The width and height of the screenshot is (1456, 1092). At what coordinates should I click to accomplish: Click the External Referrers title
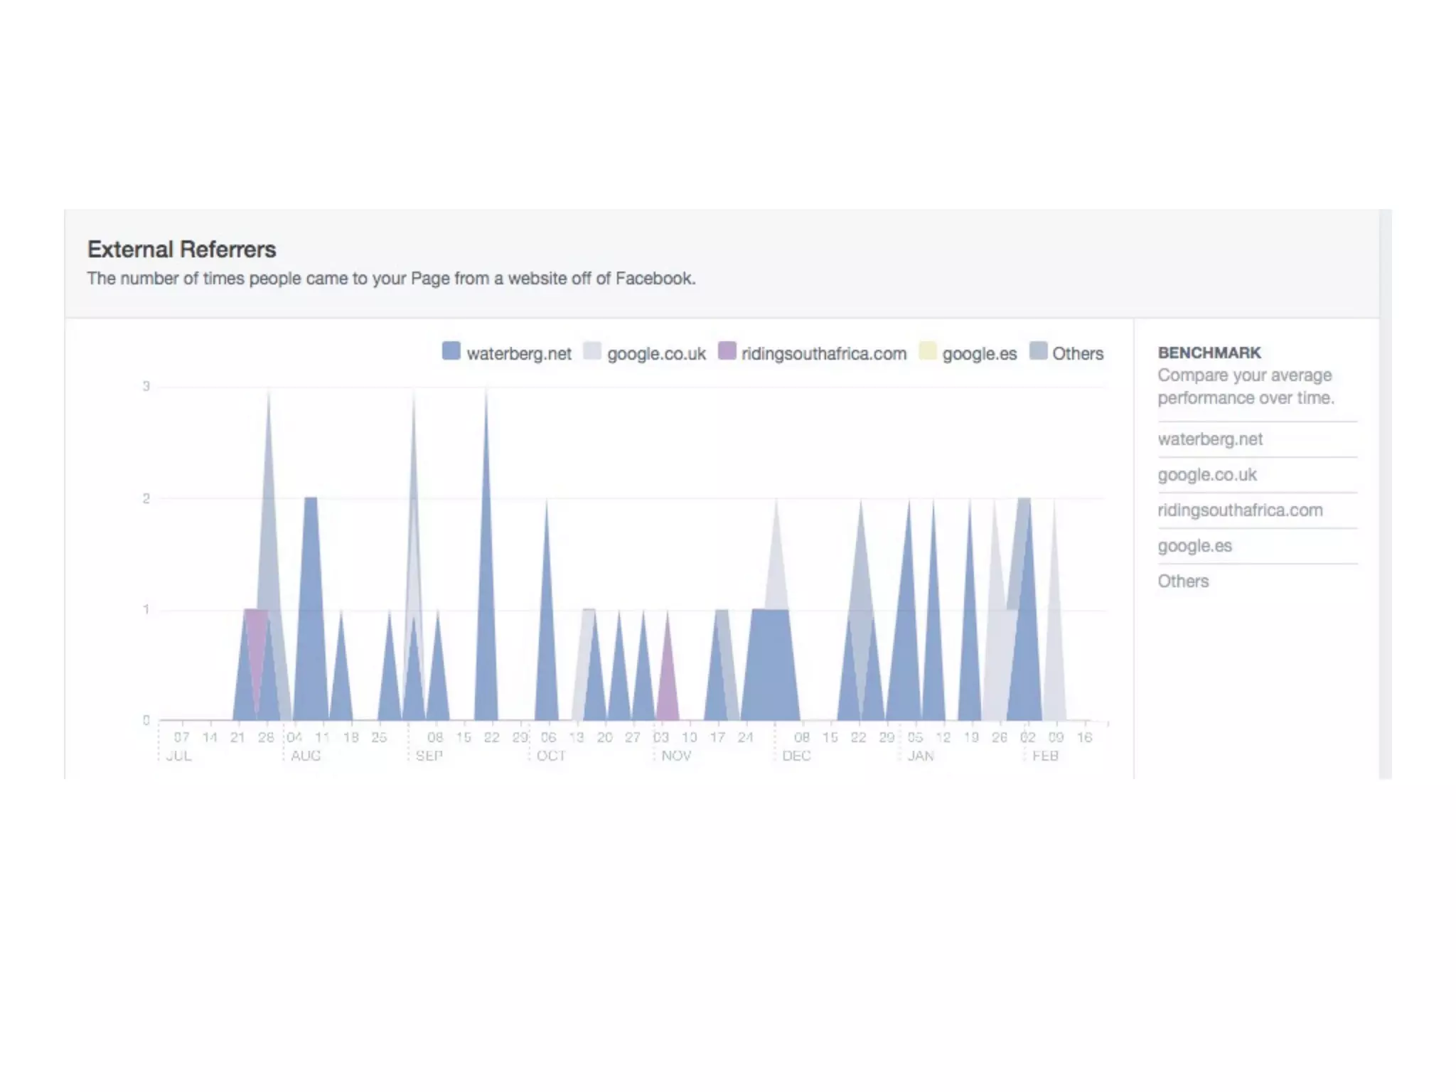[x=181, y=250]
